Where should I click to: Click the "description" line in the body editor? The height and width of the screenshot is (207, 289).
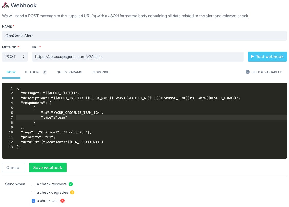[x=131, y=98]
